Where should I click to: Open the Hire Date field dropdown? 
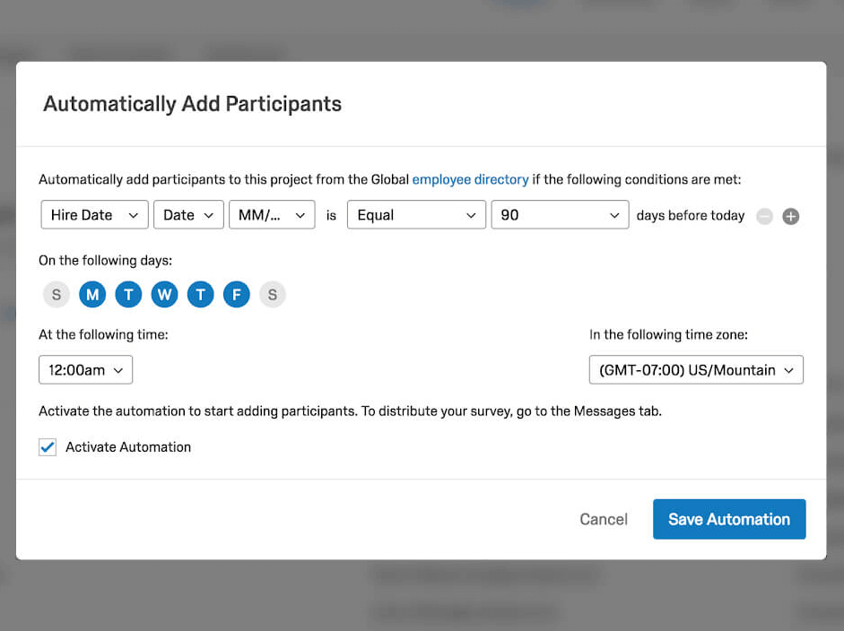point(95,214)
